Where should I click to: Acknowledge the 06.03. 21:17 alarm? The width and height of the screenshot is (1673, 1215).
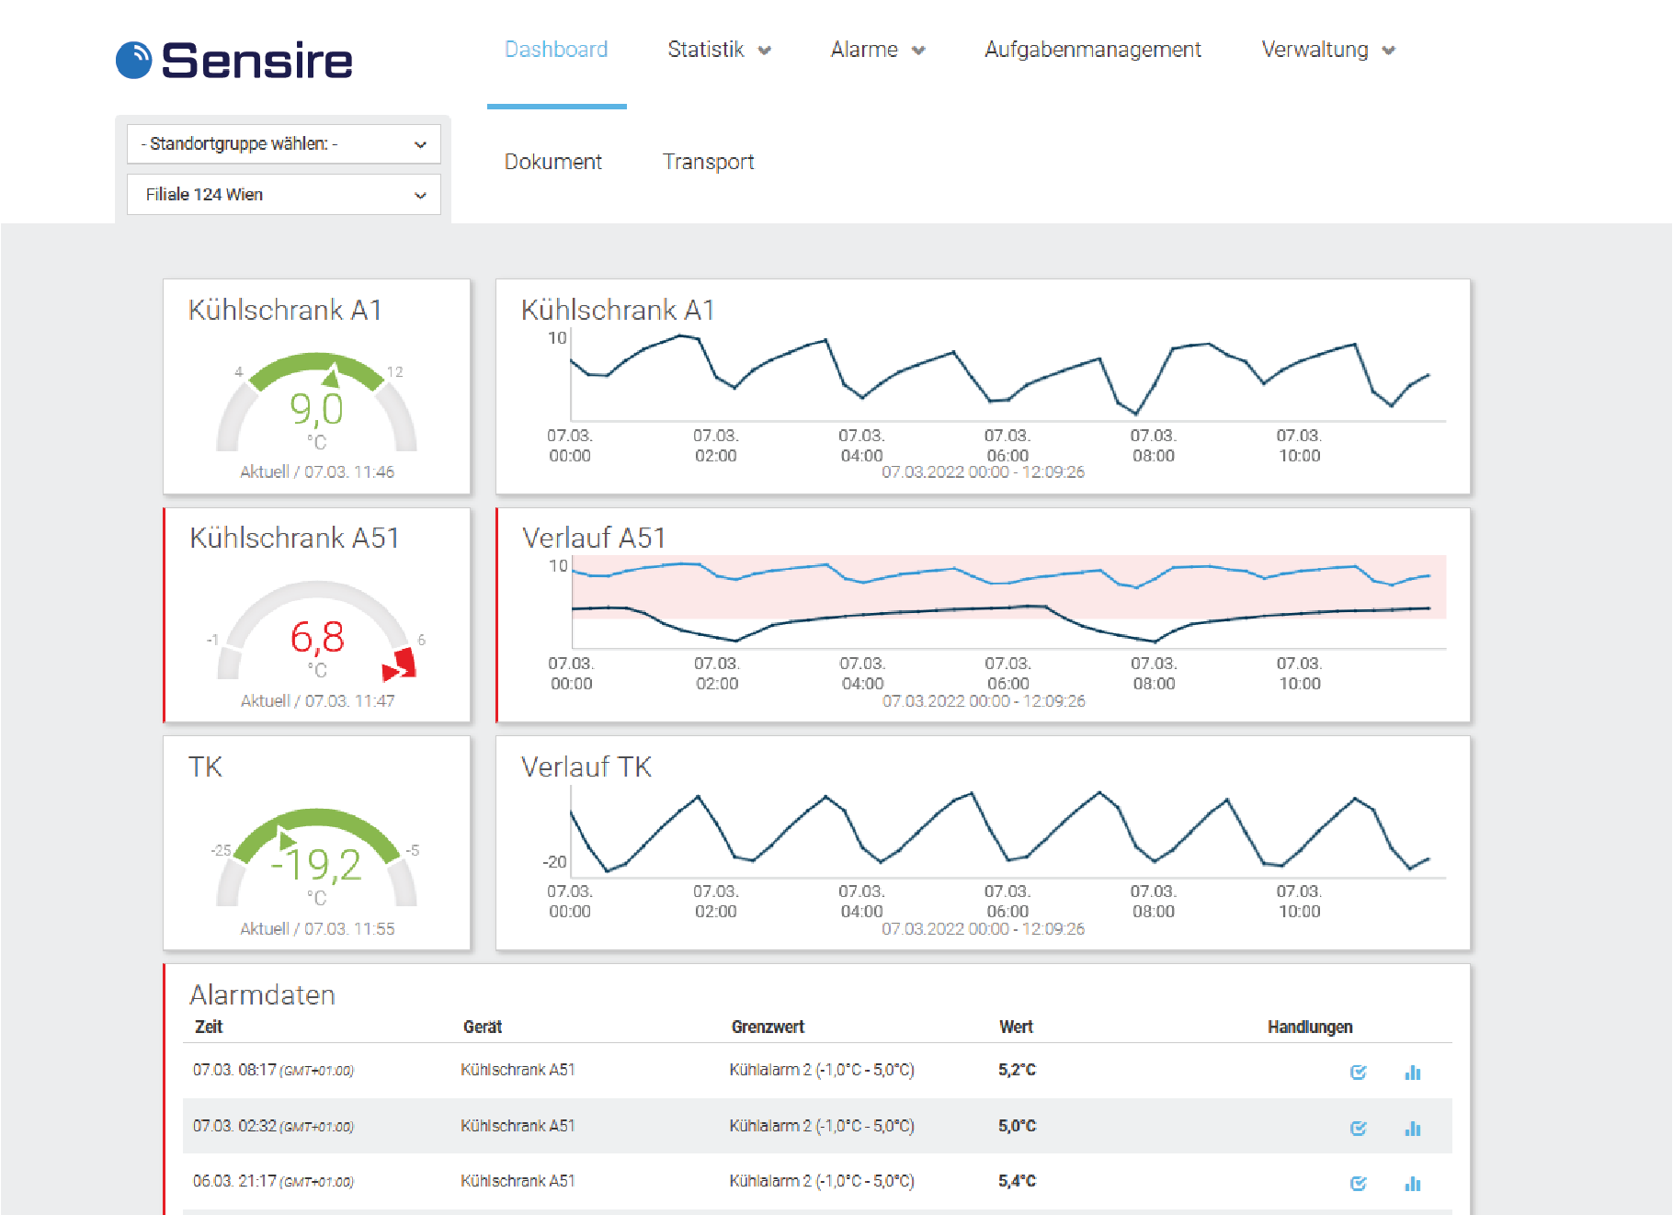point(1358,1183)
